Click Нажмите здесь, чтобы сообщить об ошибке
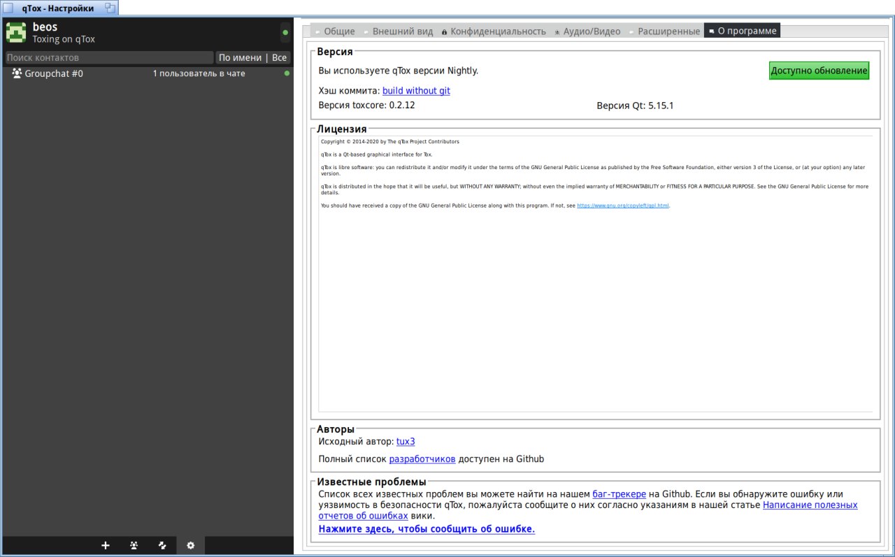Image resolution: width=895 pixels, height=557 pixels. [427, 529]
